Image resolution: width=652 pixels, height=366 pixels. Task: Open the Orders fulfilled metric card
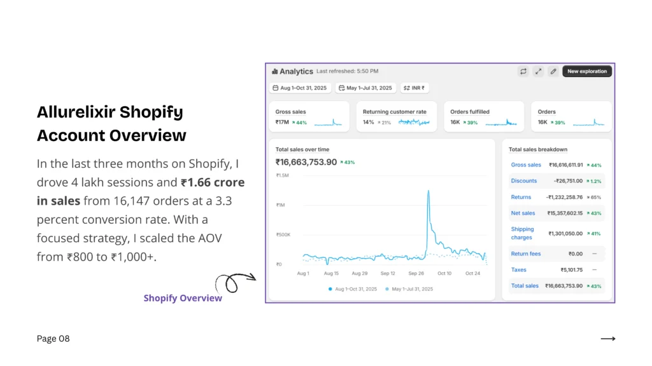(x=483, y=116)
